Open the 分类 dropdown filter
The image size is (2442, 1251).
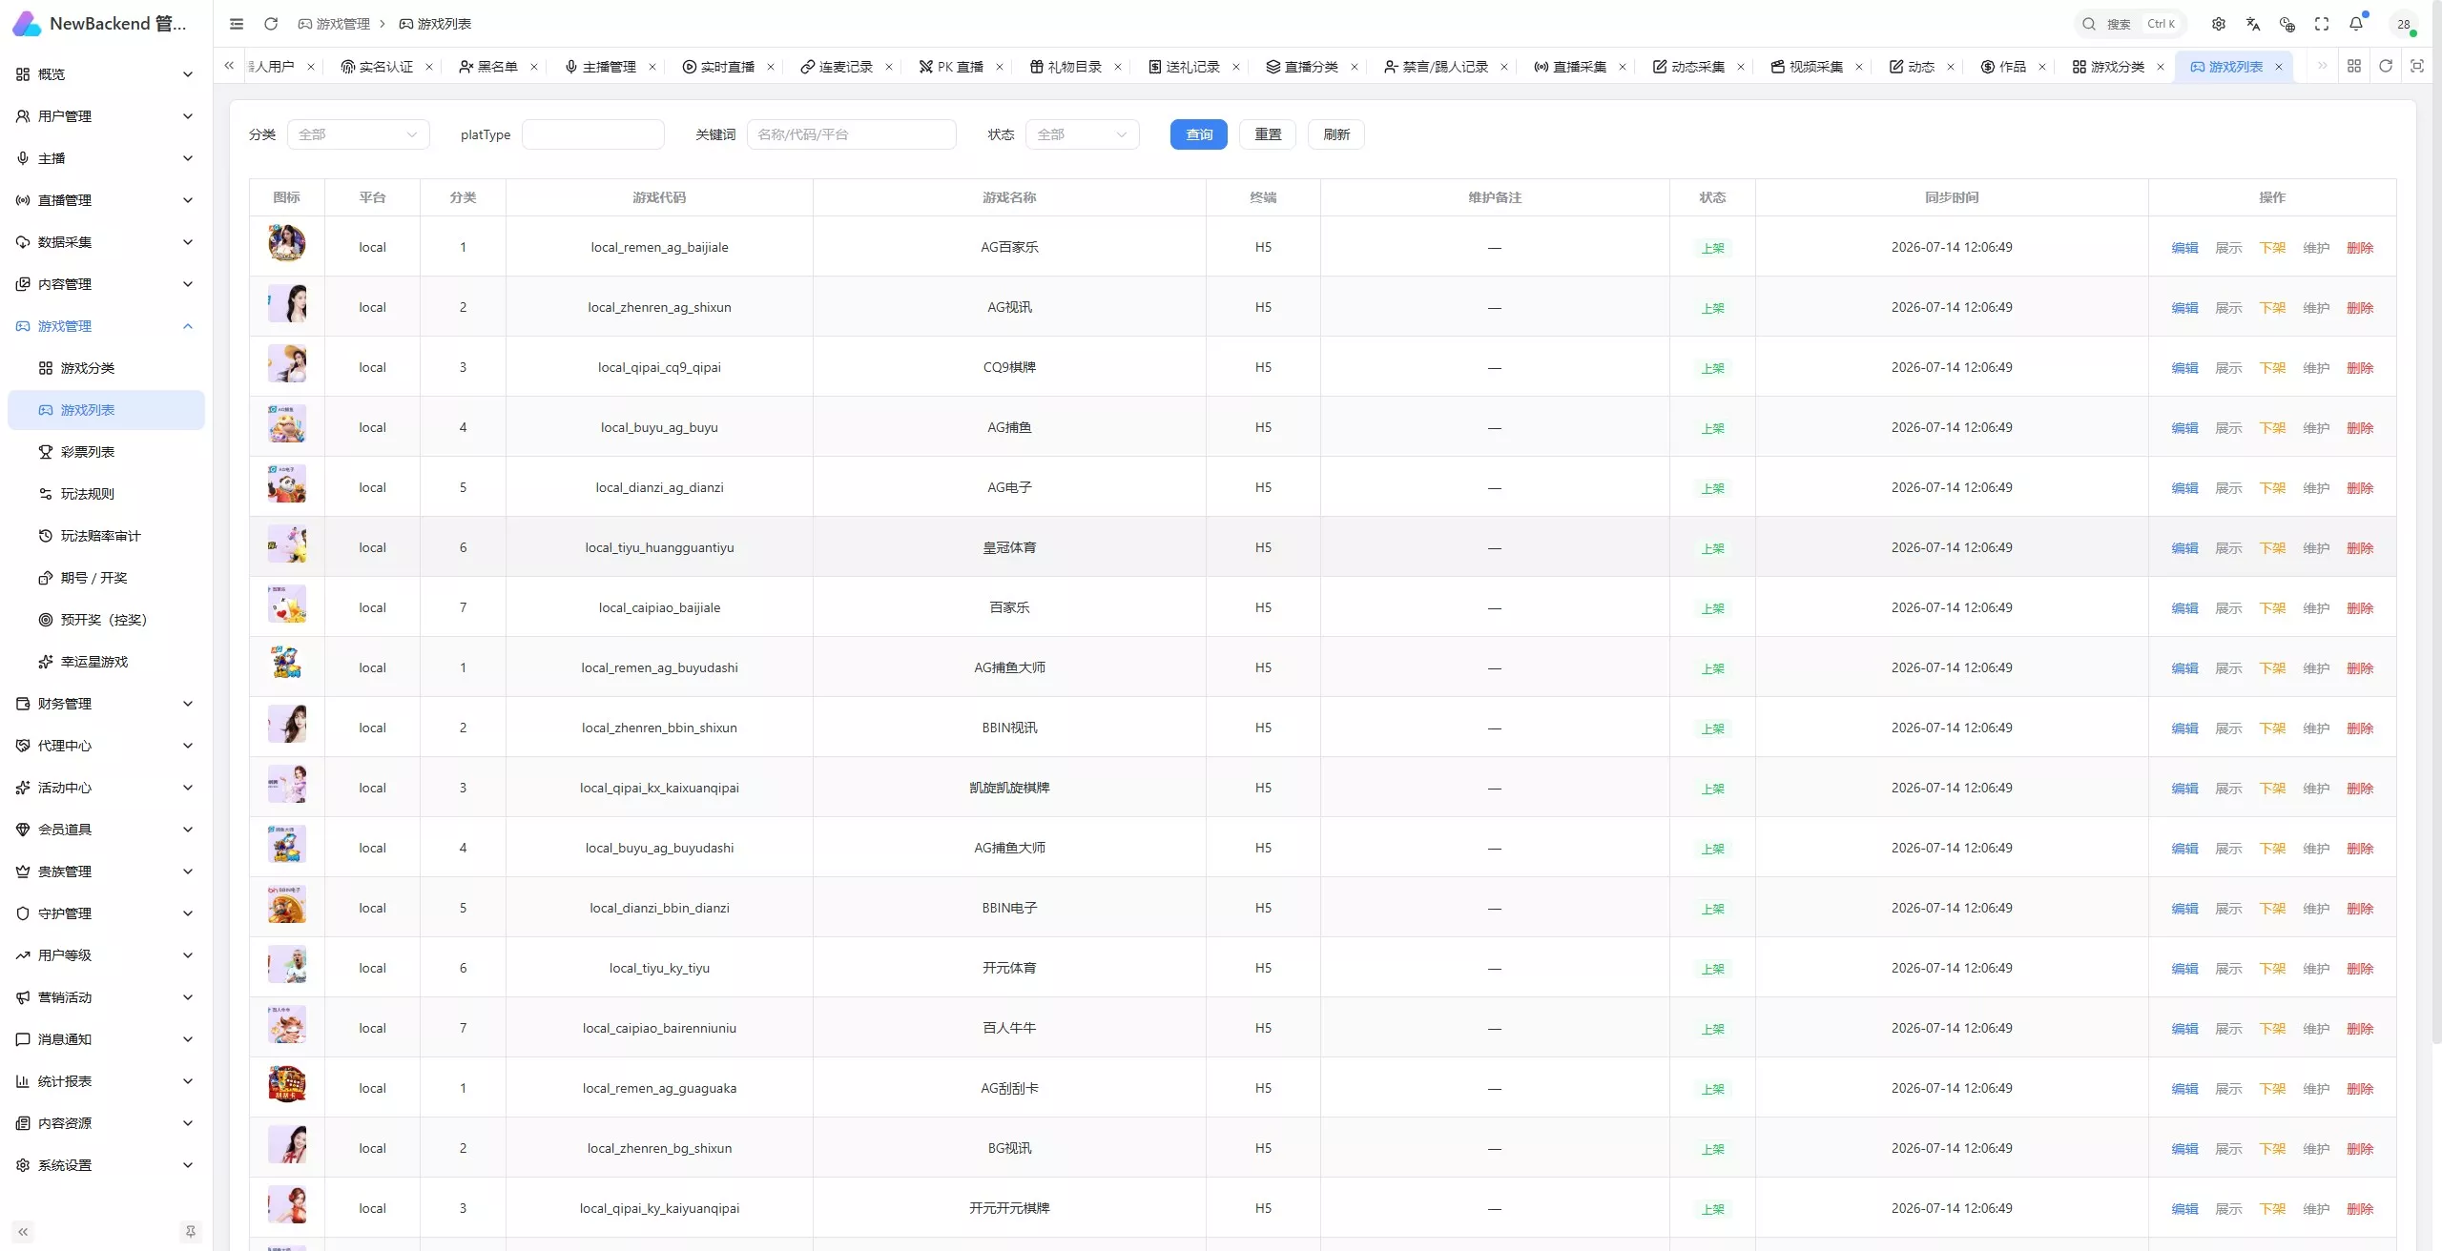358,134
